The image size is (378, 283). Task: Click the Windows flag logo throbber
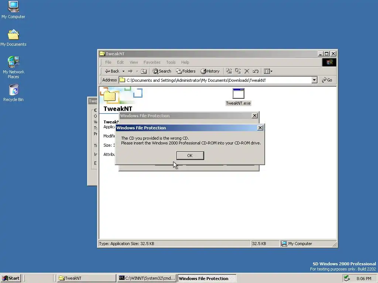pos(329,63)
